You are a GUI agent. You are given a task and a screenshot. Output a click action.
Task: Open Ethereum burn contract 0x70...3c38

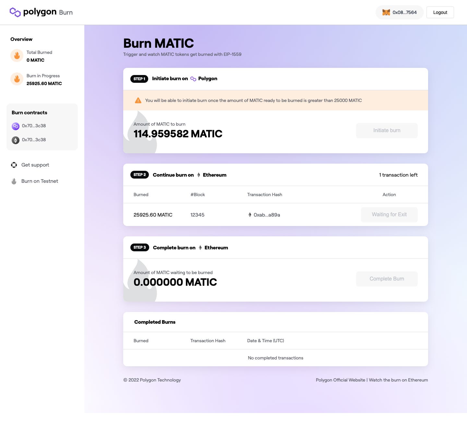click(x=34, y=140)
